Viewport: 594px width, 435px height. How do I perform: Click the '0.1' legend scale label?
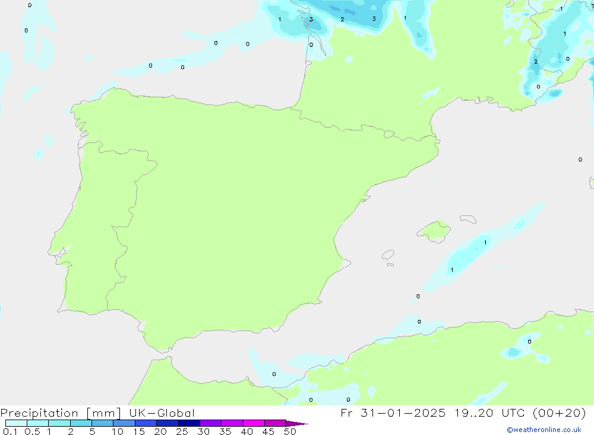(x=11, y=431)
